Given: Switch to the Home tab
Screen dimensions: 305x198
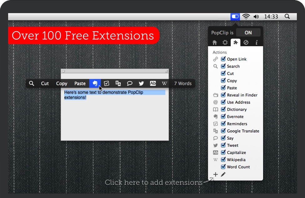Looking at the screenshot, I should tap(215, 42).
